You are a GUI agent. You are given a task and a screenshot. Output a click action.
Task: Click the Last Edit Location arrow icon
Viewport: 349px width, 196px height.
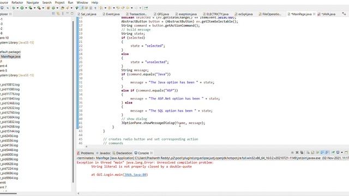tap(118, 8)
